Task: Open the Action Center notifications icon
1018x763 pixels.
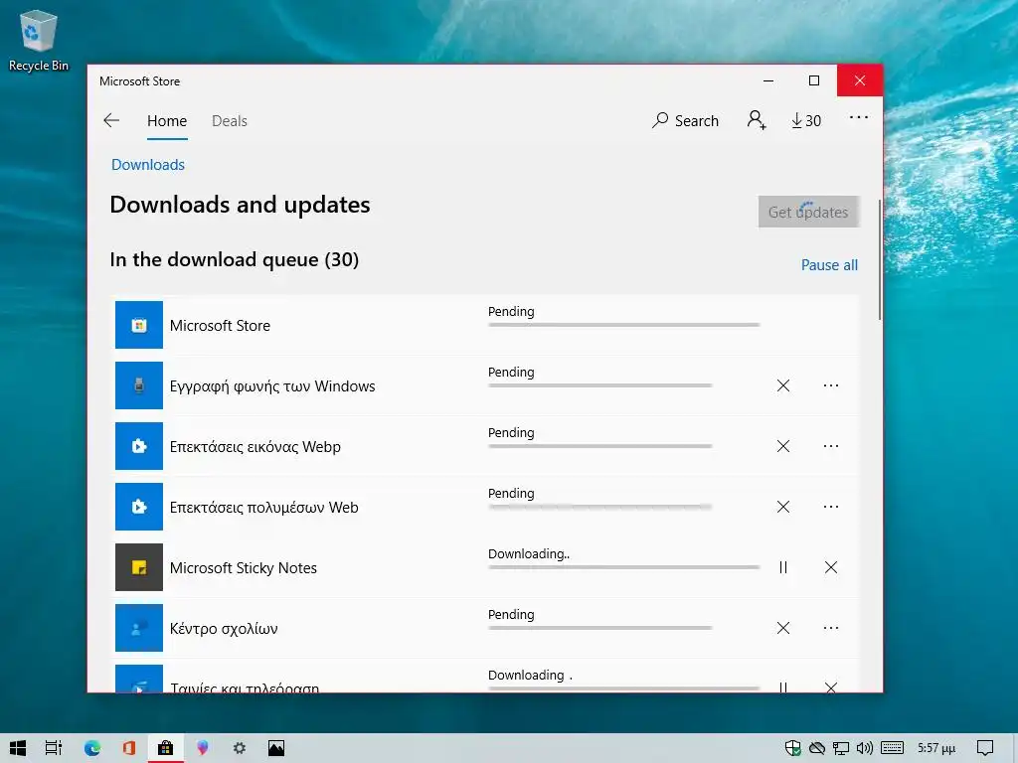Action: pyautogui.click(x=985, y=748)
